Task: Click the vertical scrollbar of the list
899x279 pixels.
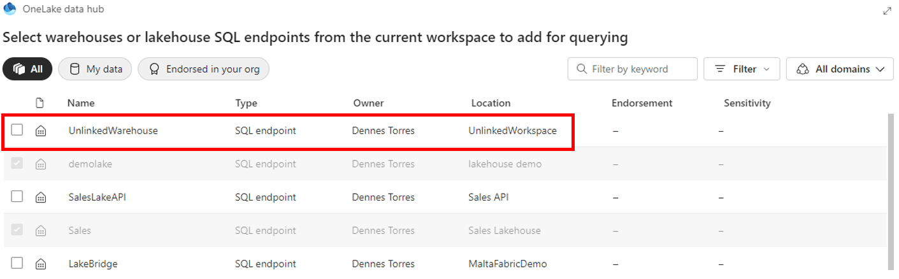Action: click(891, 191)
